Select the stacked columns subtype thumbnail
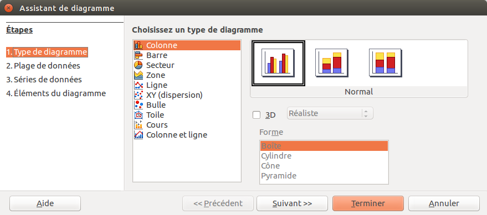 331,63
